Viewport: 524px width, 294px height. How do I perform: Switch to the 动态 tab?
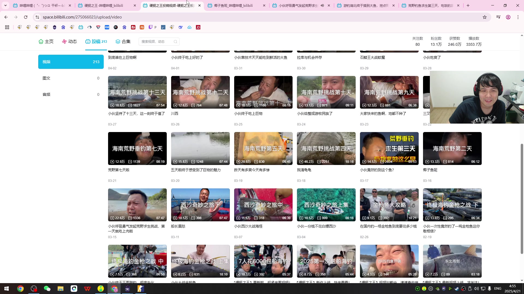pyautogui.click(x=69, y=41)
